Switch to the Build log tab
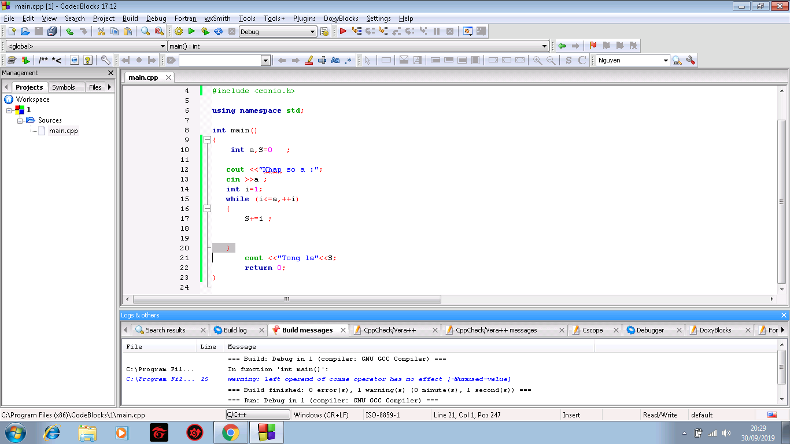 tap(235, 330)
